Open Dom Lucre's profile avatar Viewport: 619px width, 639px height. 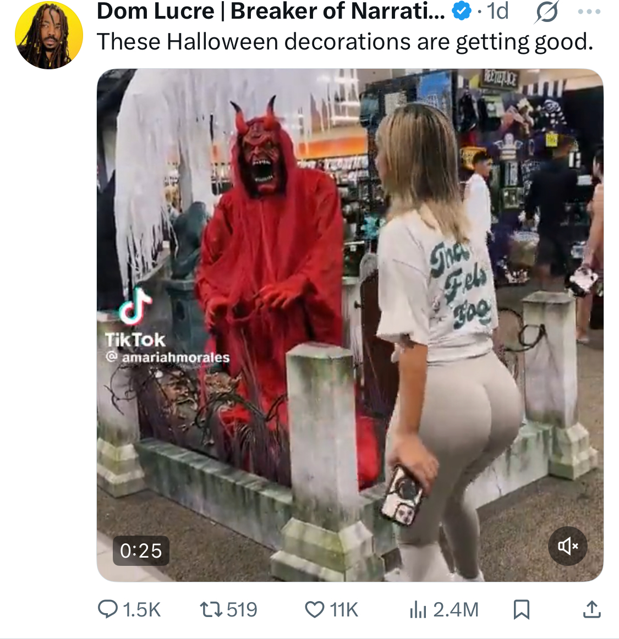[x=49, y=35]
